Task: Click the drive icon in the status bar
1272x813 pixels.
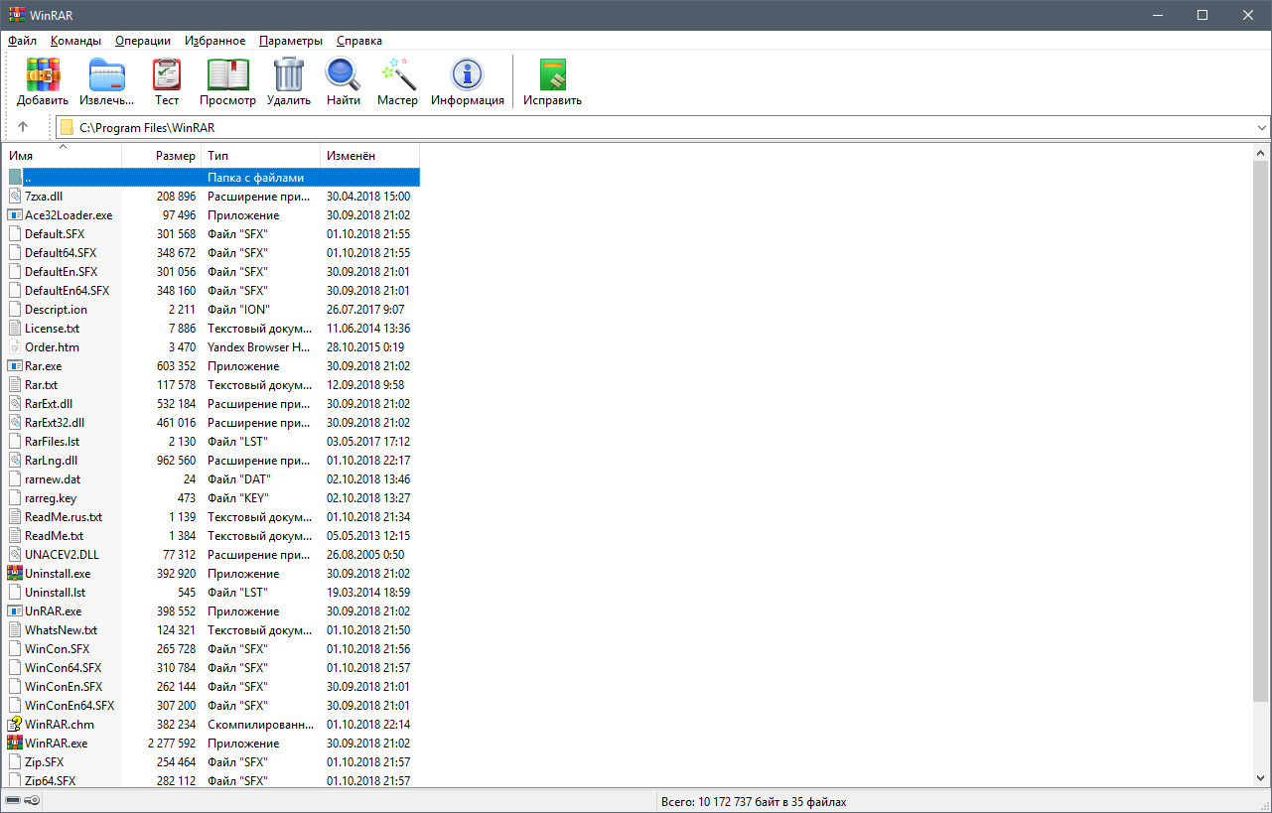Action: (x=13, y=801)
